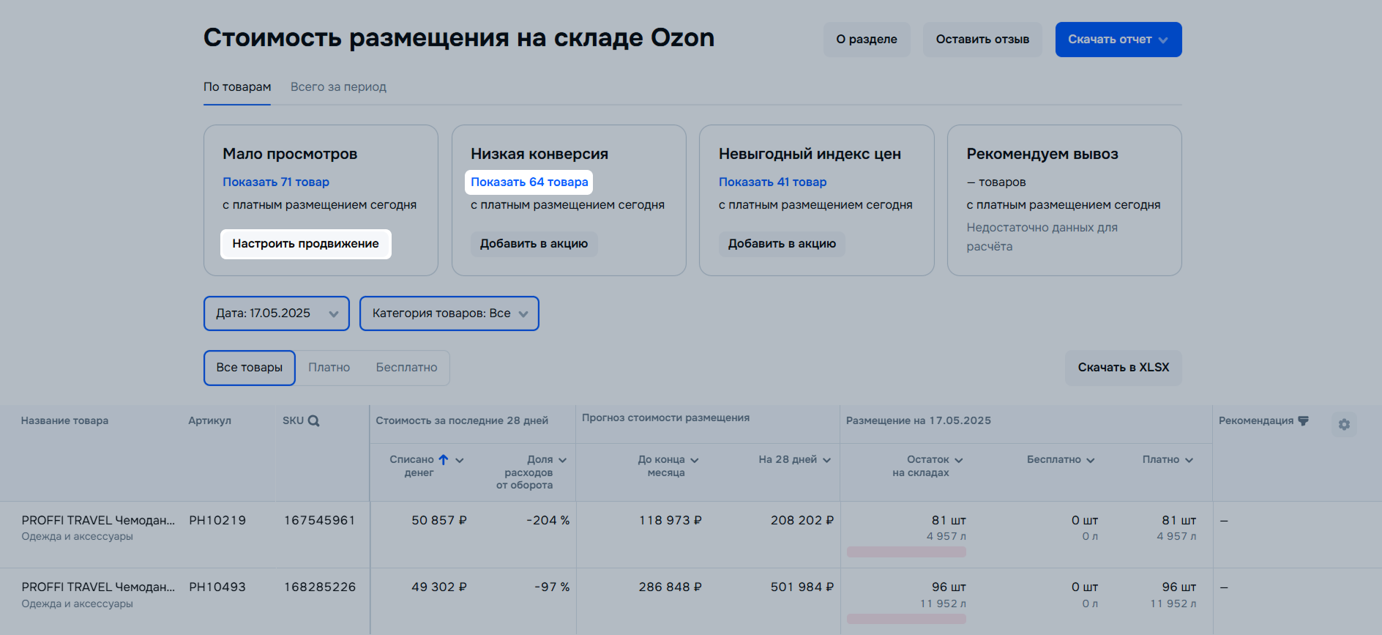Click the -204 % expense share value
Image resolution: width=1382 pixels, height=635 pixels.
(x=548, y=521)
